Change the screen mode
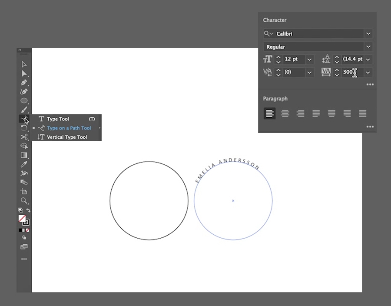The width and height of the screenshot is (391, 306). [24, 246]
